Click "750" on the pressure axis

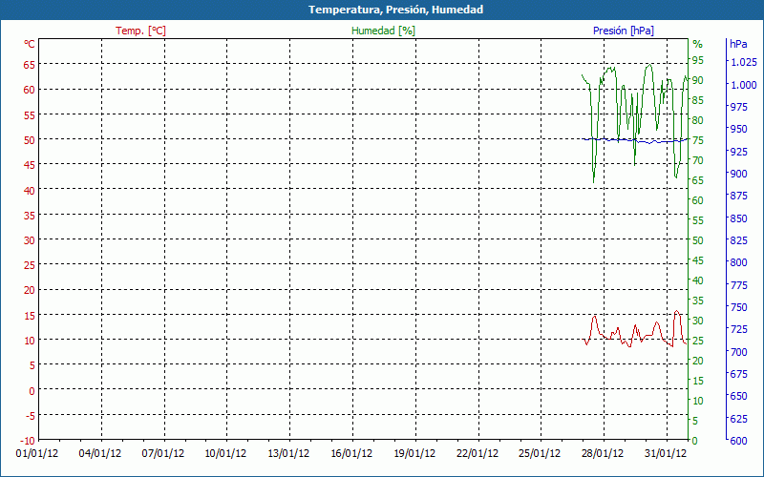click(738, 307)
